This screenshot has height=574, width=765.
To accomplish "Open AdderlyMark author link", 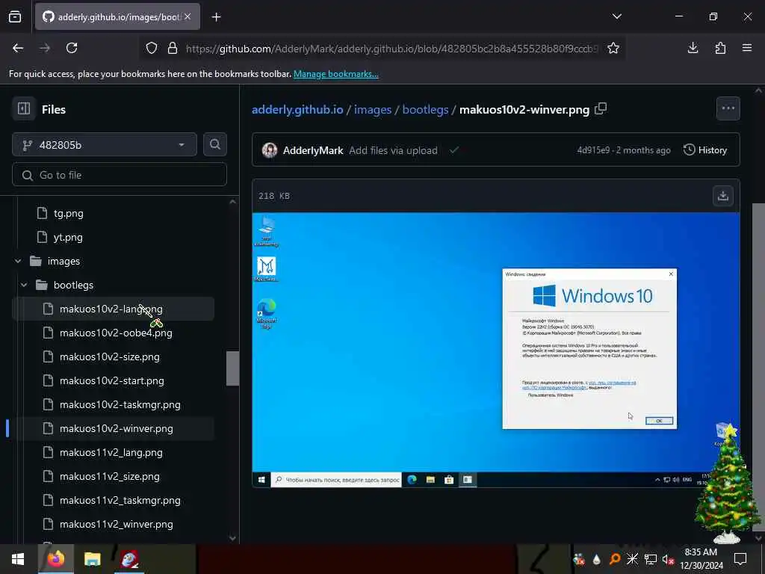I will pos(313,150).
